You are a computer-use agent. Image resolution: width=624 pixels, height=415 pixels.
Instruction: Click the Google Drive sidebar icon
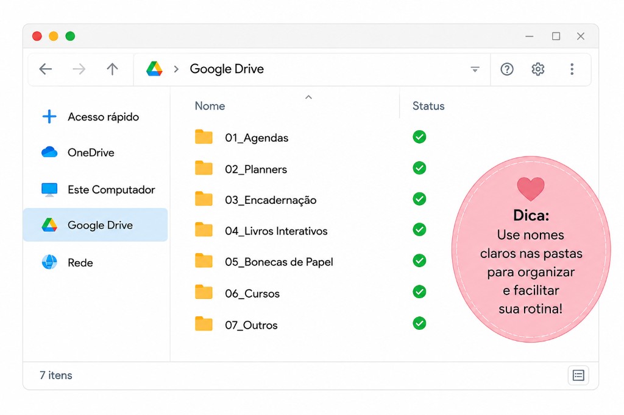[49, 225]
